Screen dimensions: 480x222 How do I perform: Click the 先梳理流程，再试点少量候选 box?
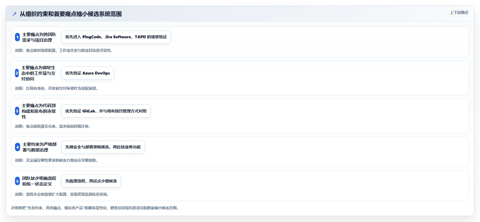coord(91,181)
